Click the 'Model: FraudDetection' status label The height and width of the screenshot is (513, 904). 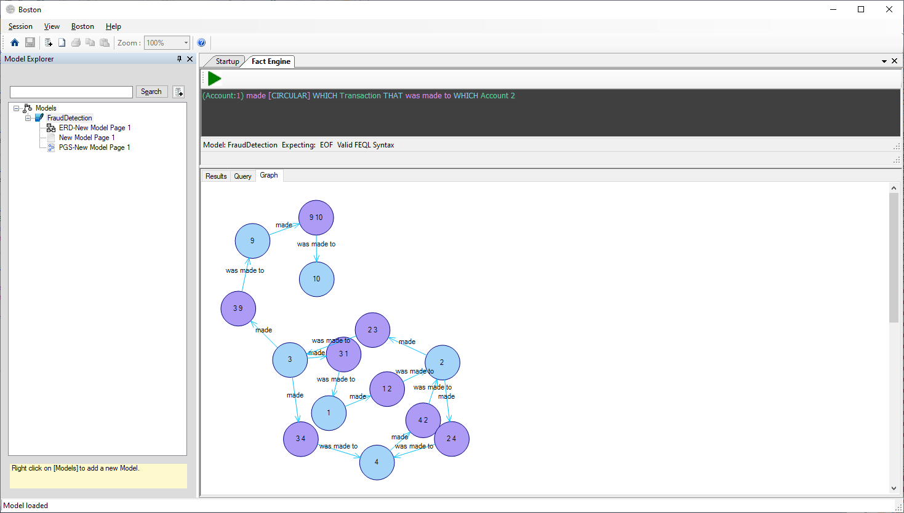[241, 145]
